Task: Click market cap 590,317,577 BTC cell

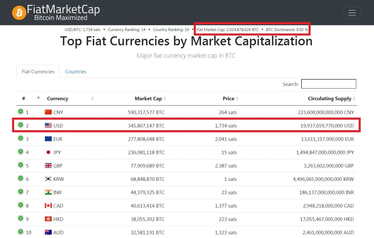Action: 146,112
